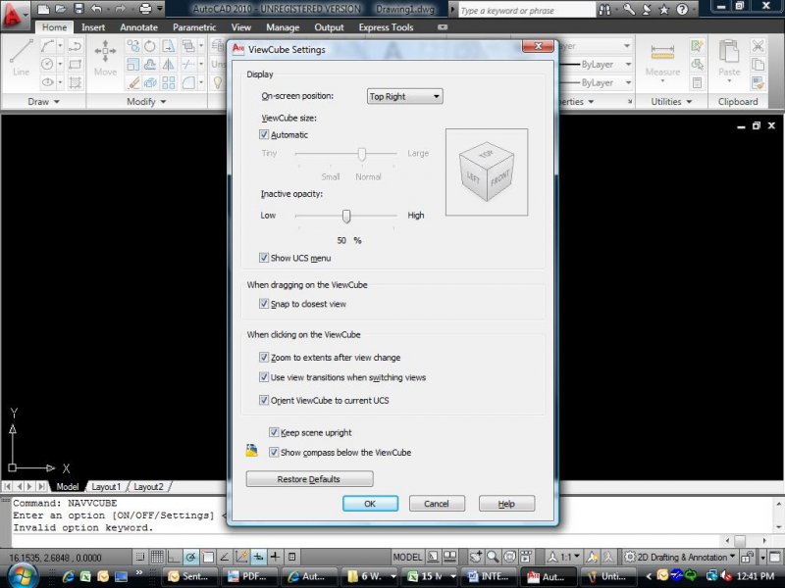Click the Help button in the dialog
Image resolution: width=785 pixels, height=588 pixels.
coord(506,504)
